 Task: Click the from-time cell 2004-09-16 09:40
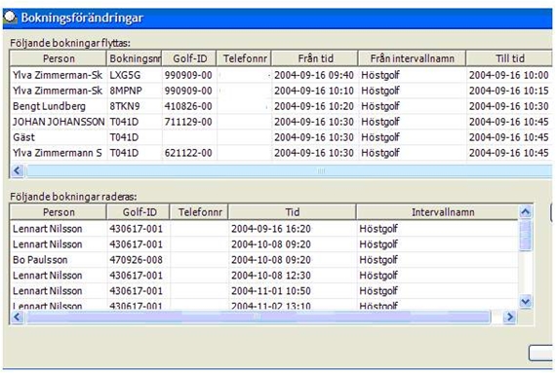(x=314, y=75)
